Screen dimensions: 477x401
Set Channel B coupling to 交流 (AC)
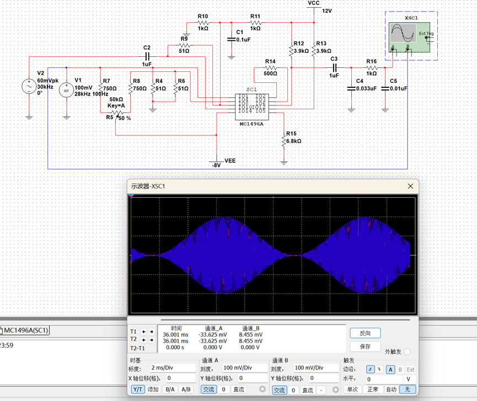[x=279, y=390]
